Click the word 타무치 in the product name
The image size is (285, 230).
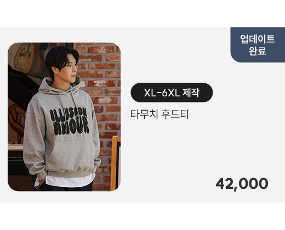tap(144, 114)
